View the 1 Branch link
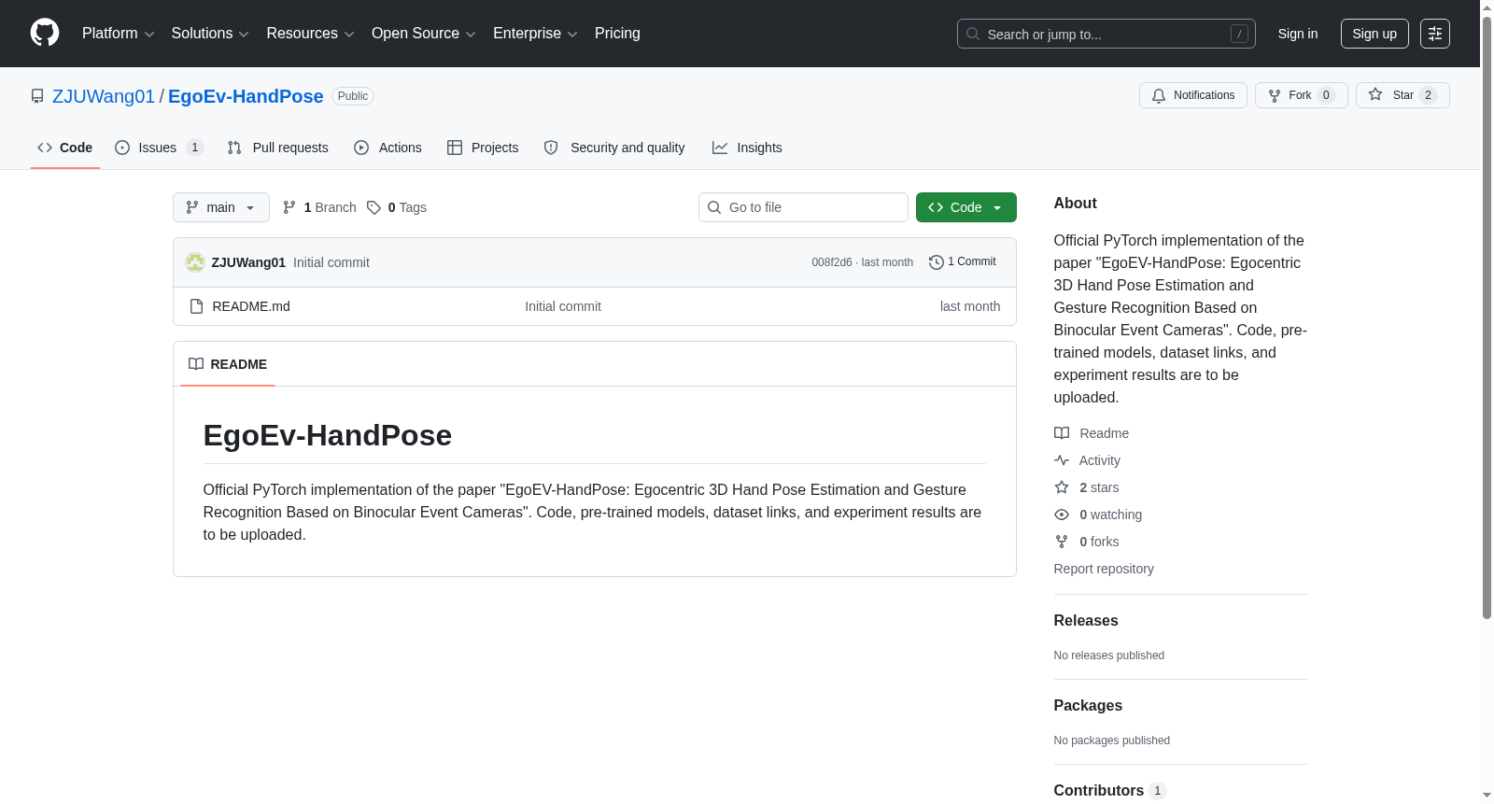1494x804 pixels. coord(319,207)
